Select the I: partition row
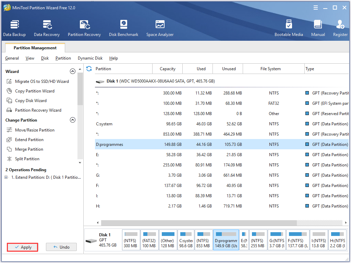 pyautogui.click(x=222, y=196)
